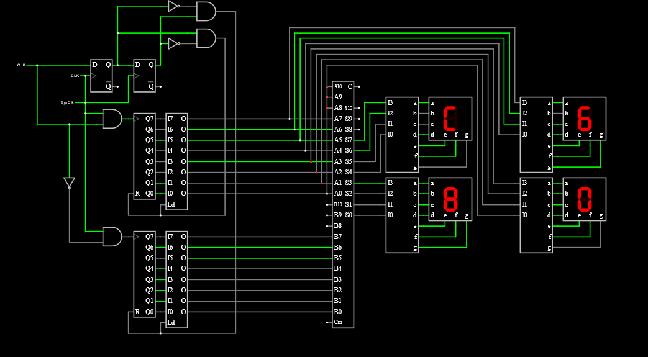Viewport: 648px width, 357px height.
Task: Select the topmost NOT gate inverter
Action: (x=173, y=6)
